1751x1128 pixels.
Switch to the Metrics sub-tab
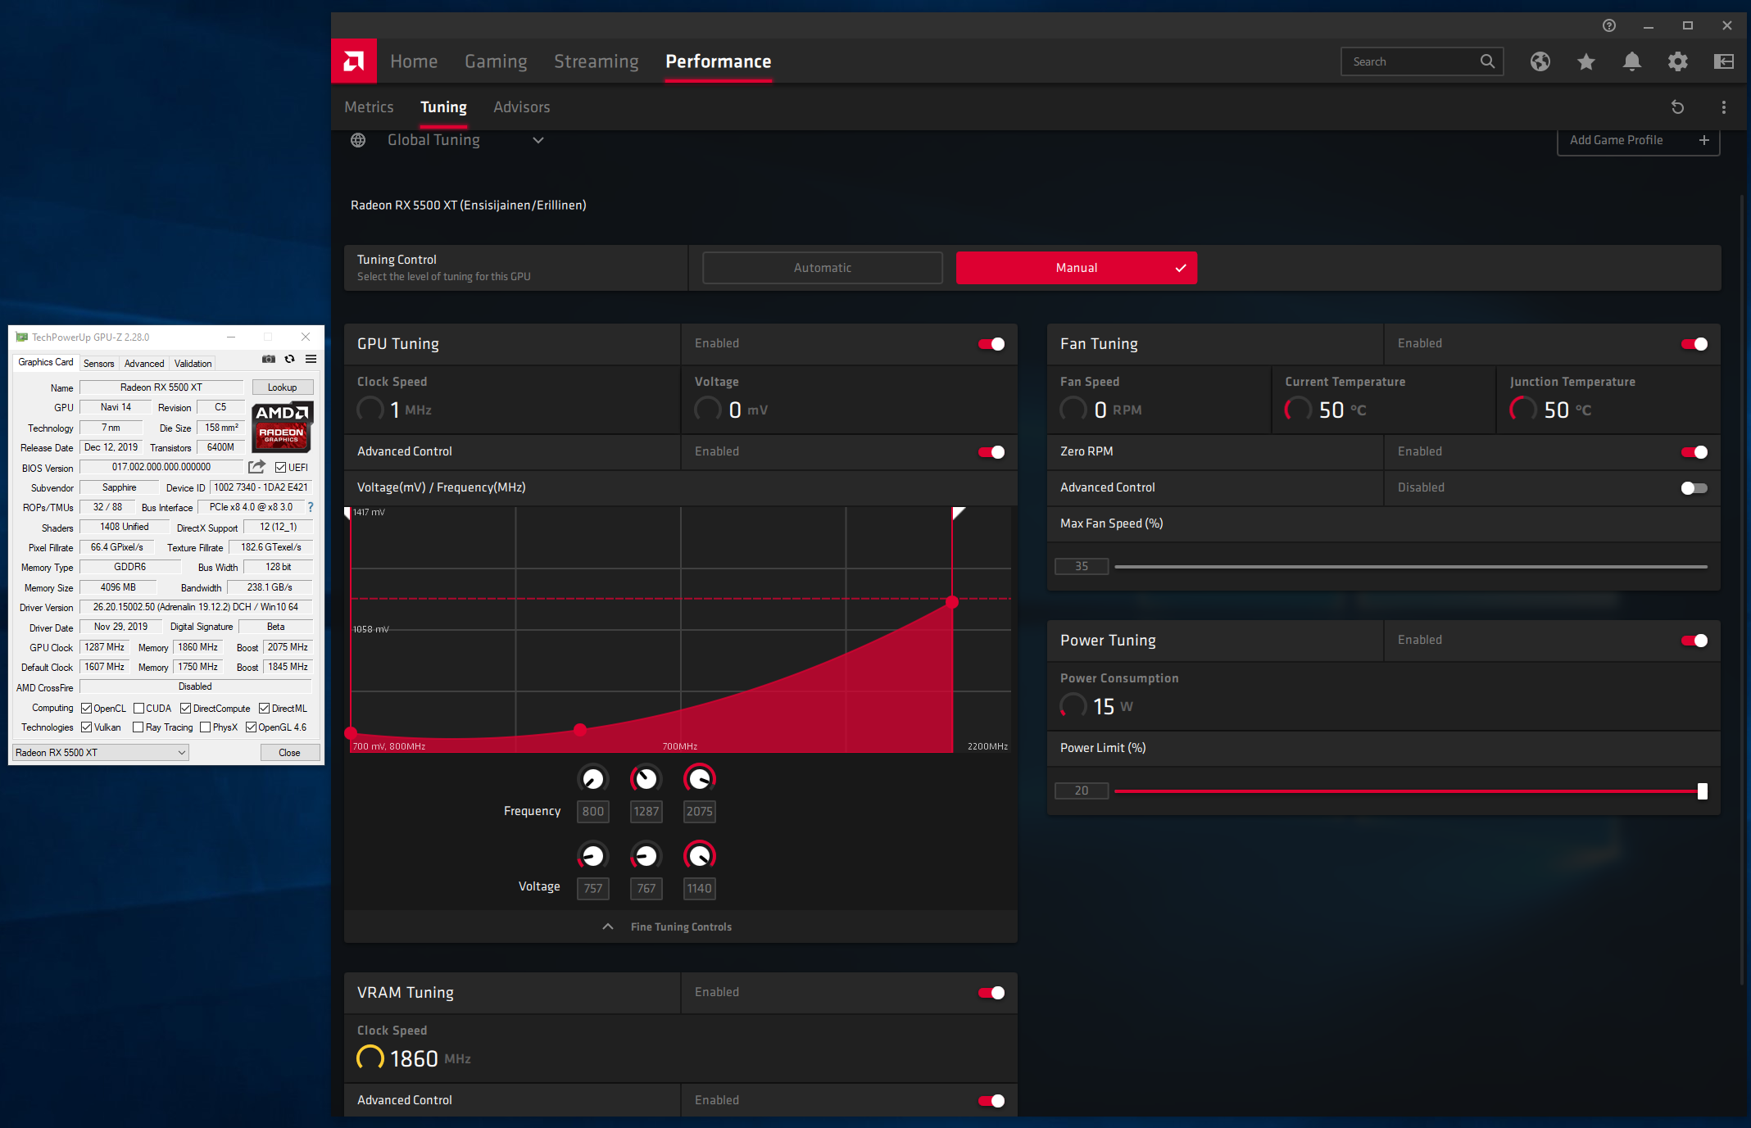coord(369,107)
